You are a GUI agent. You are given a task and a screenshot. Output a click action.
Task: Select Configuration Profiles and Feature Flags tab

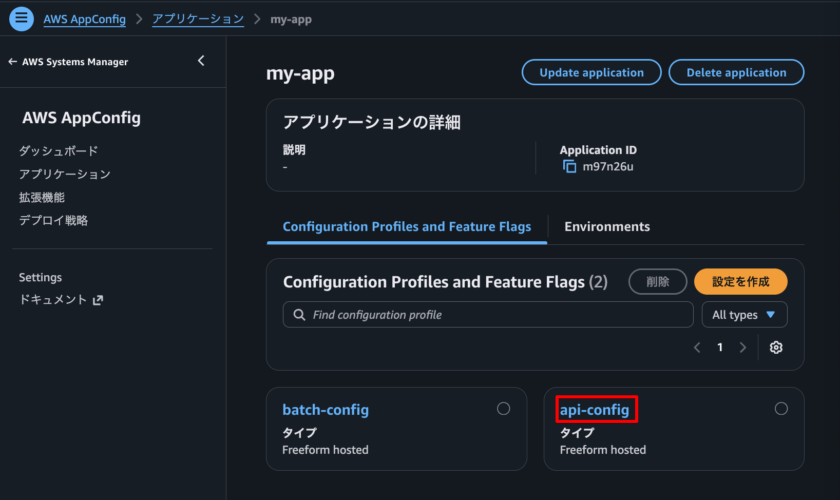(407, 227)
